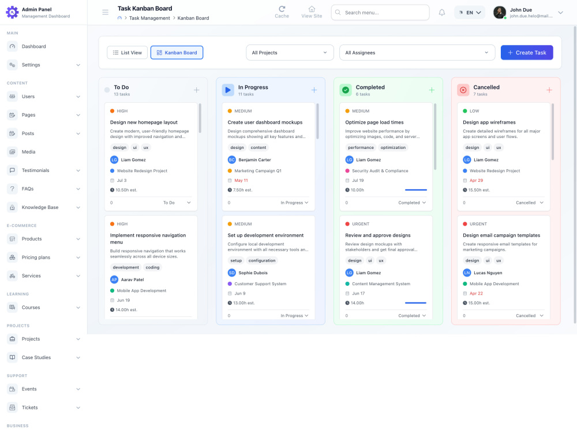
Task: Click the Admin Panel gear logo
Action: coord(12,12)
